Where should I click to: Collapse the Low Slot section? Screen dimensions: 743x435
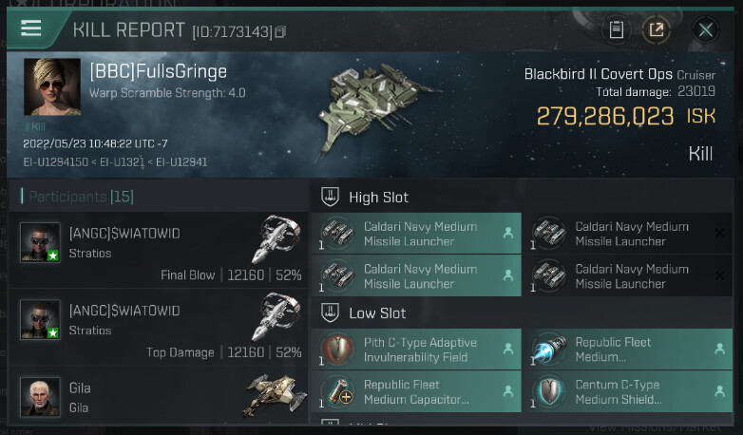332,312
